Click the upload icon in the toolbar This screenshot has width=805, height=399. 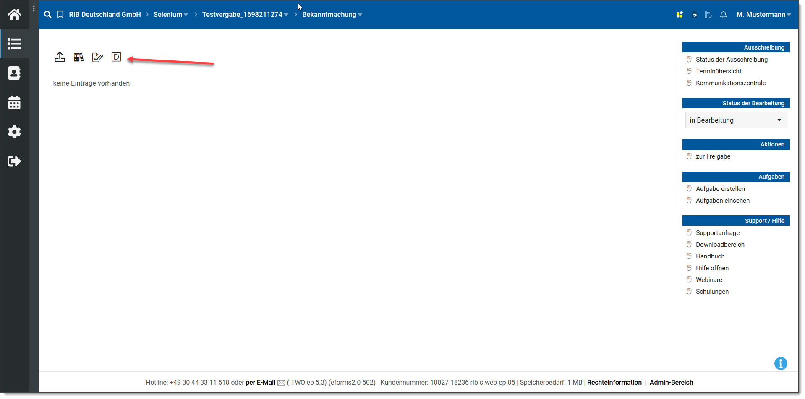click(60, 57)
